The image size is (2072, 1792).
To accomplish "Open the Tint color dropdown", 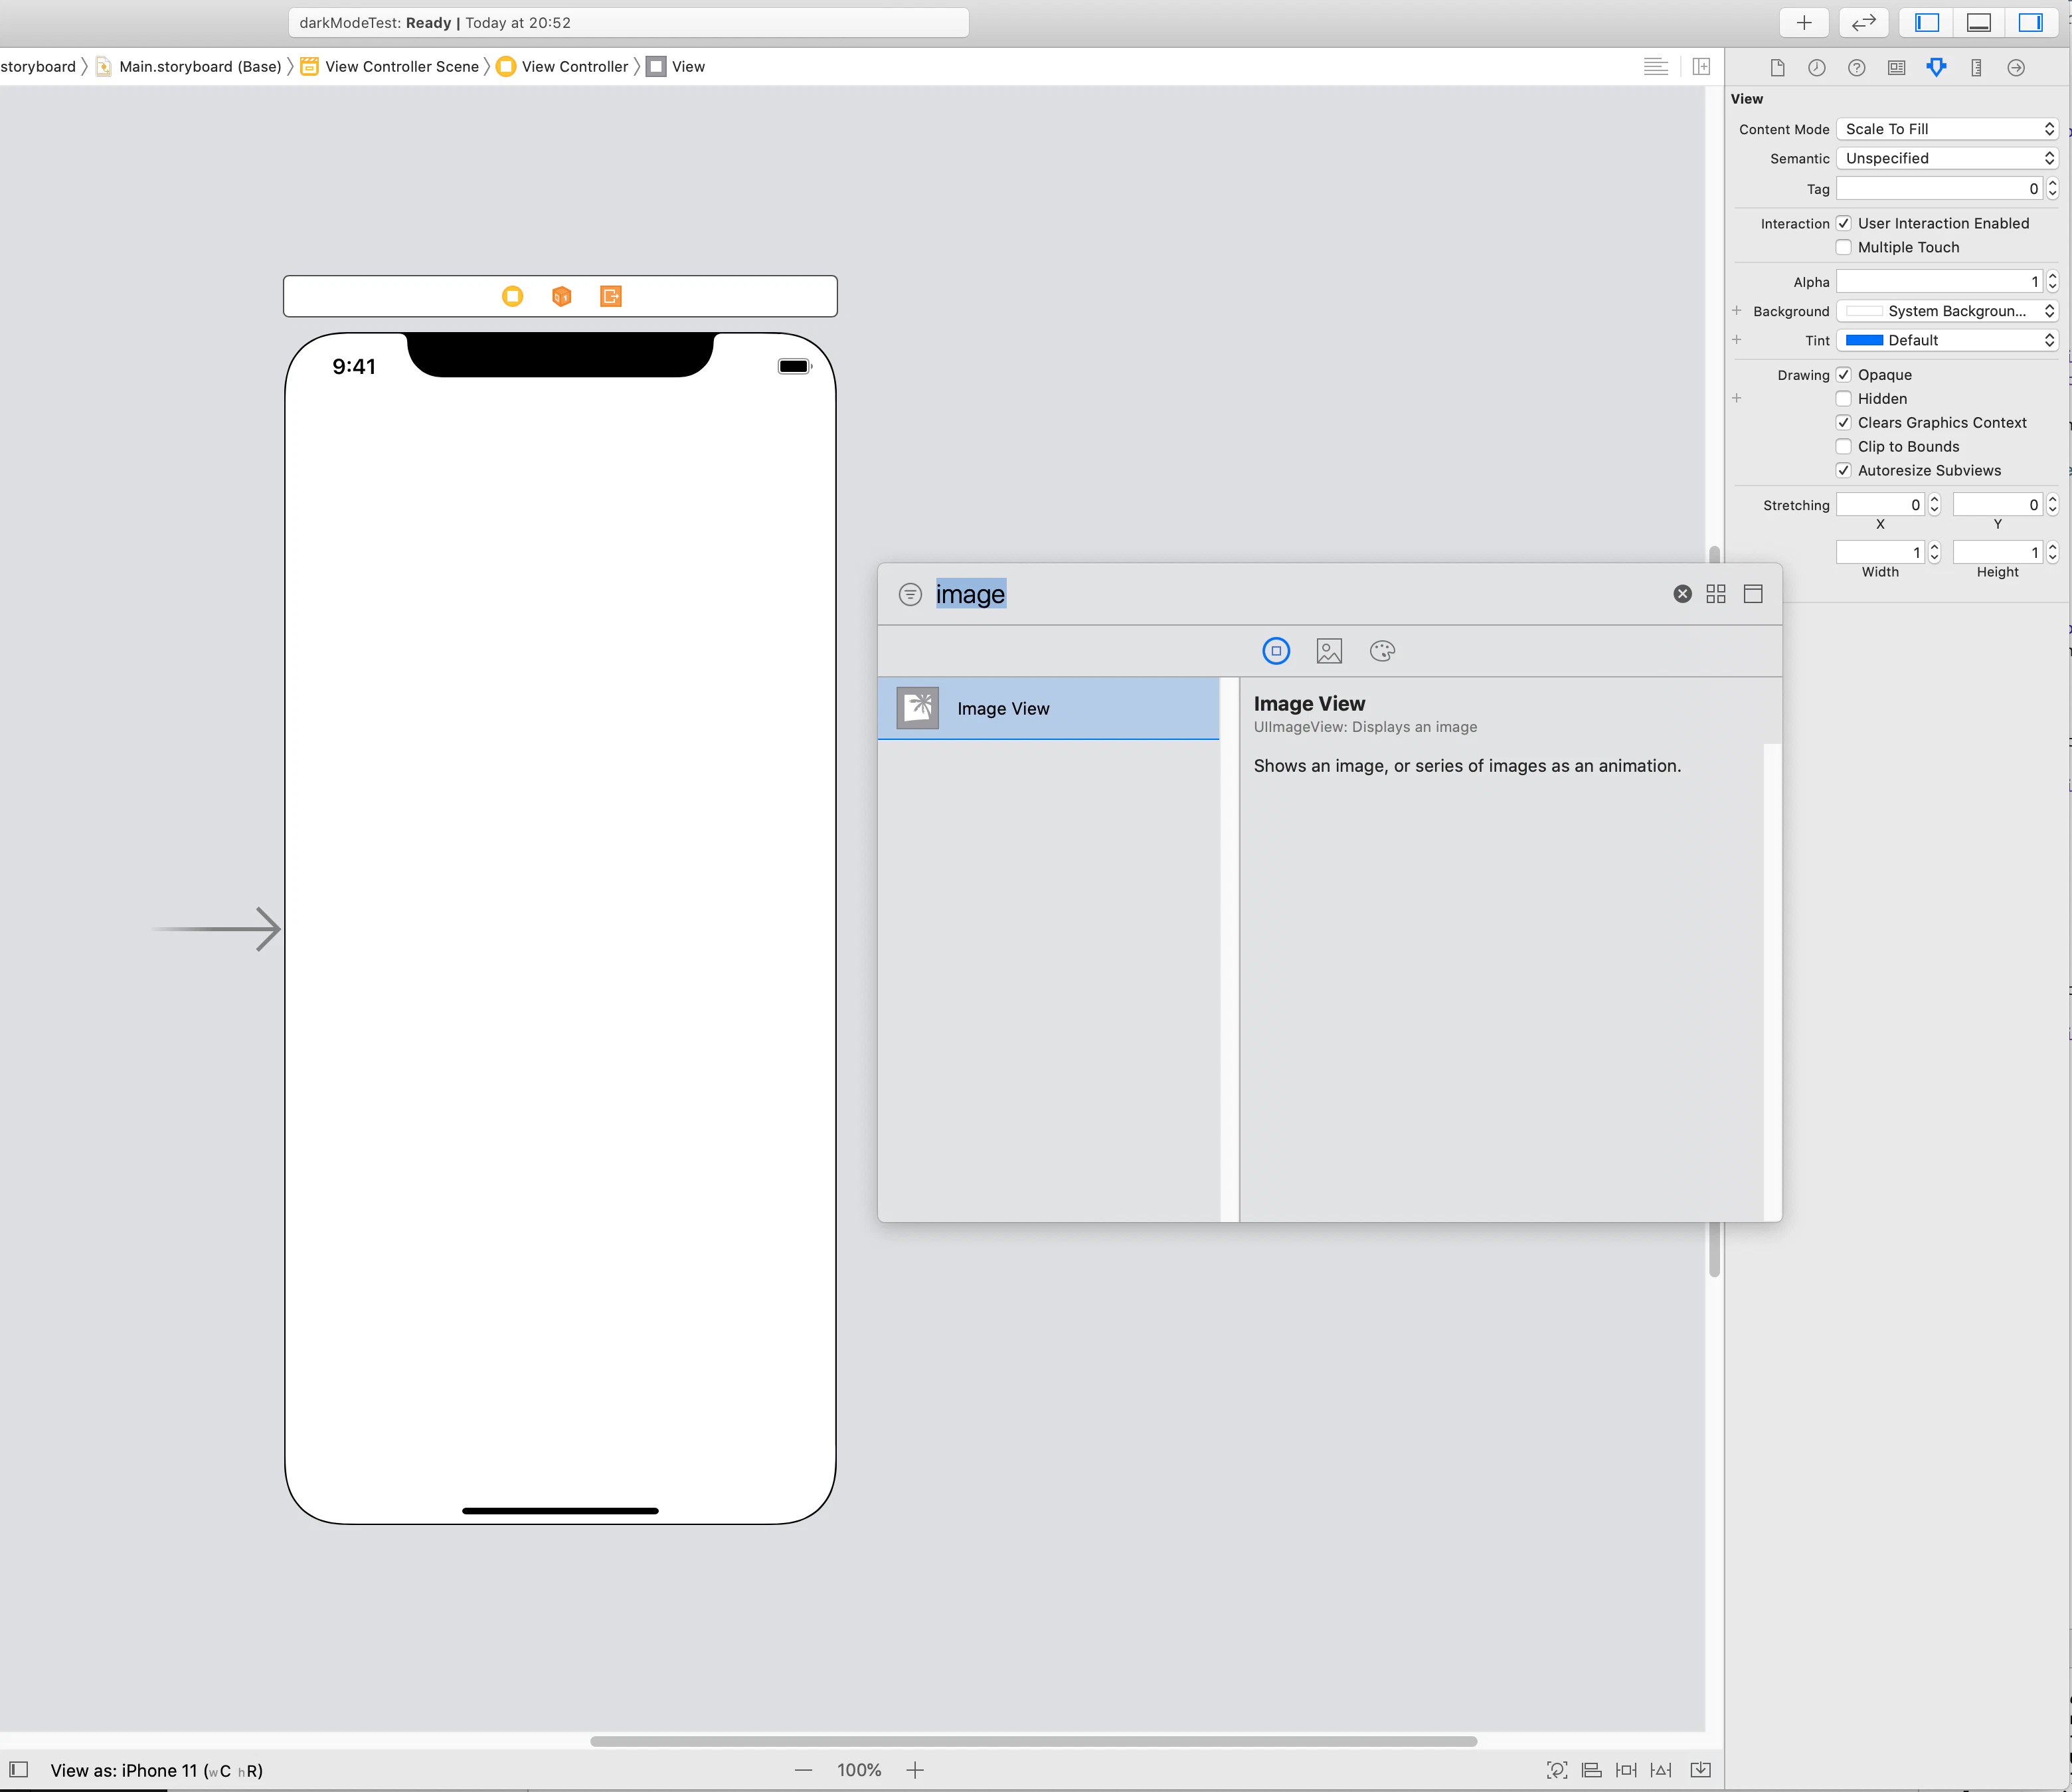I will pos(1947,340).
